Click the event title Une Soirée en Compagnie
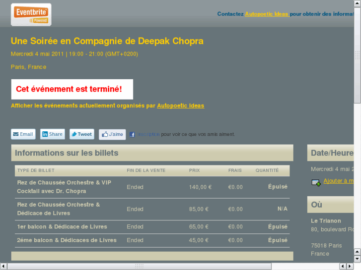Viewport: 361px width, 270px height. [107, 41]
